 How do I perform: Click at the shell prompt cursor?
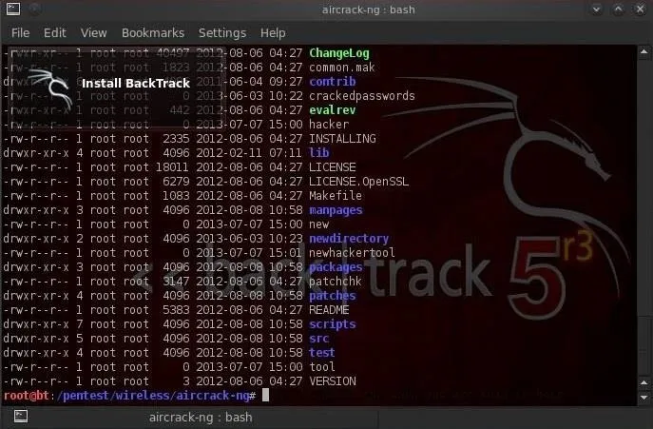coord(266,395)
